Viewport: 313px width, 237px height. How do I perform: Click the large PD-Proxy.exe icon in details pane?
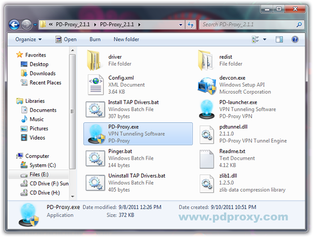coord(28,215)
